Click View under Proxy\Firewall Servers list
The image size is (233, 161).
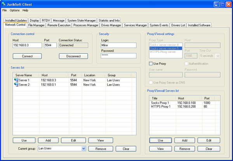point(160,149)
